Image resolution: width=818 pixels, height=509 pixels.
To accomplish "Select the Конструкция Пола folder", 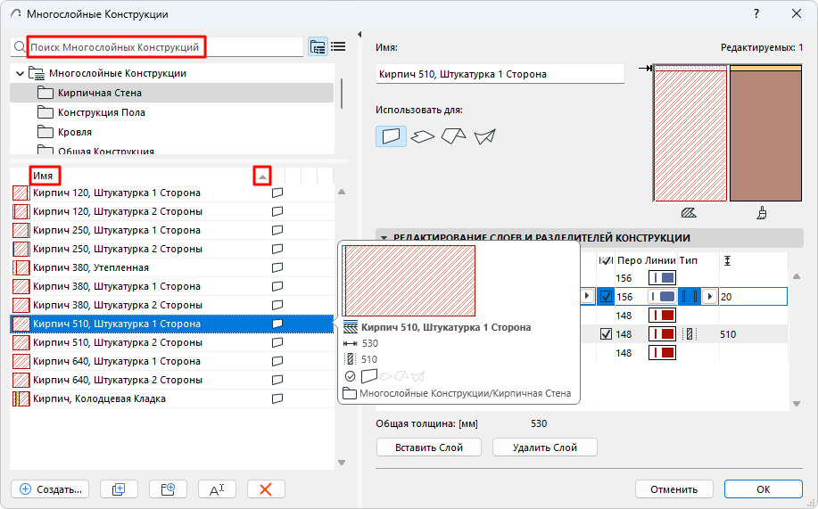I will (171, 112).
